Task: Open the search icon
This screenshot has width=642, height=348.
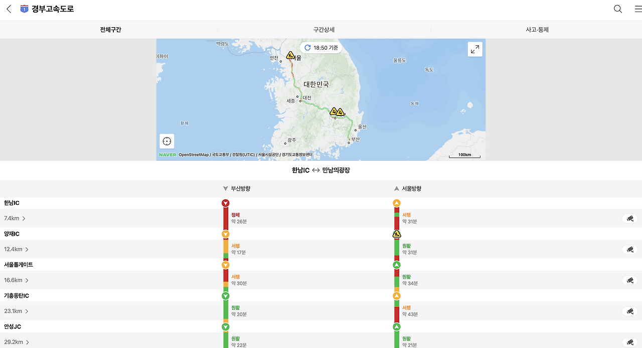Action: [x=617, y=9]
